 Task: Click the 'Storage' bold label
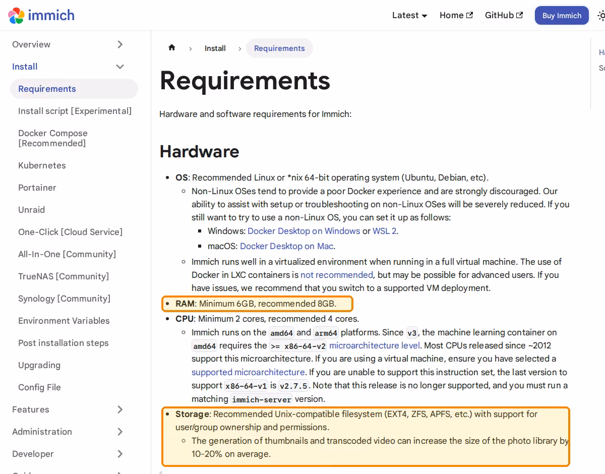point(192,414)
